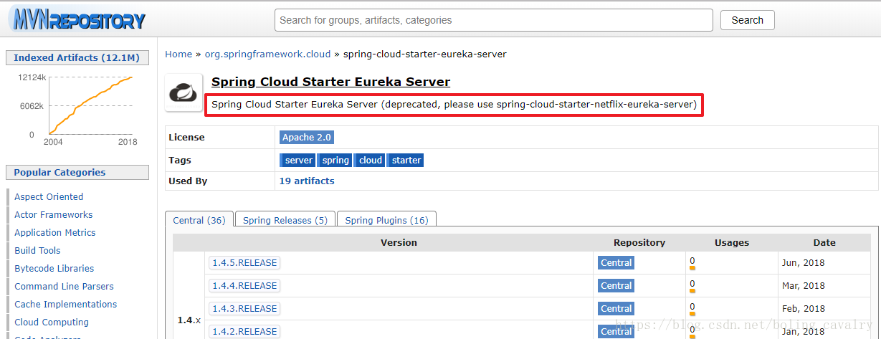The image size is (881, 339).
Task: Switch to the Spring Plugins (16) tab
Action: pyautogui.click(x=386, y=220)
